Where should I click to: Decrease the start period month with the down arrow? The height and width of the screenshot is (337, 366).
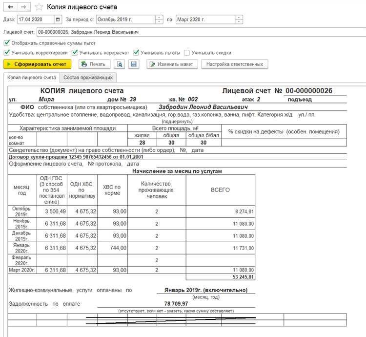pyautogui.click(x=159, y=22)
